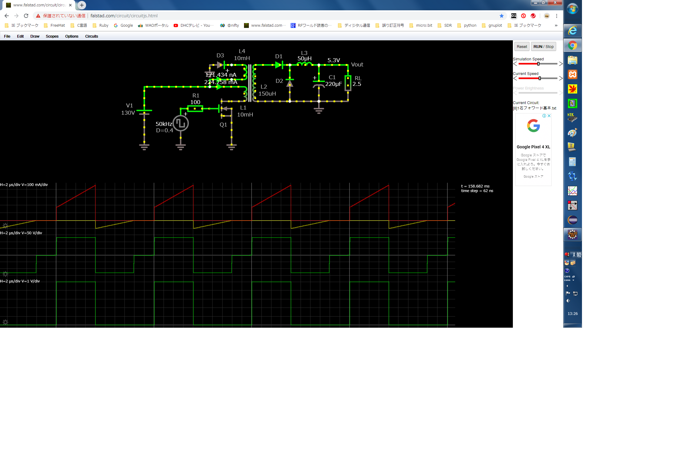
Task: Click the address bar URL
Action: coord(124,16)
